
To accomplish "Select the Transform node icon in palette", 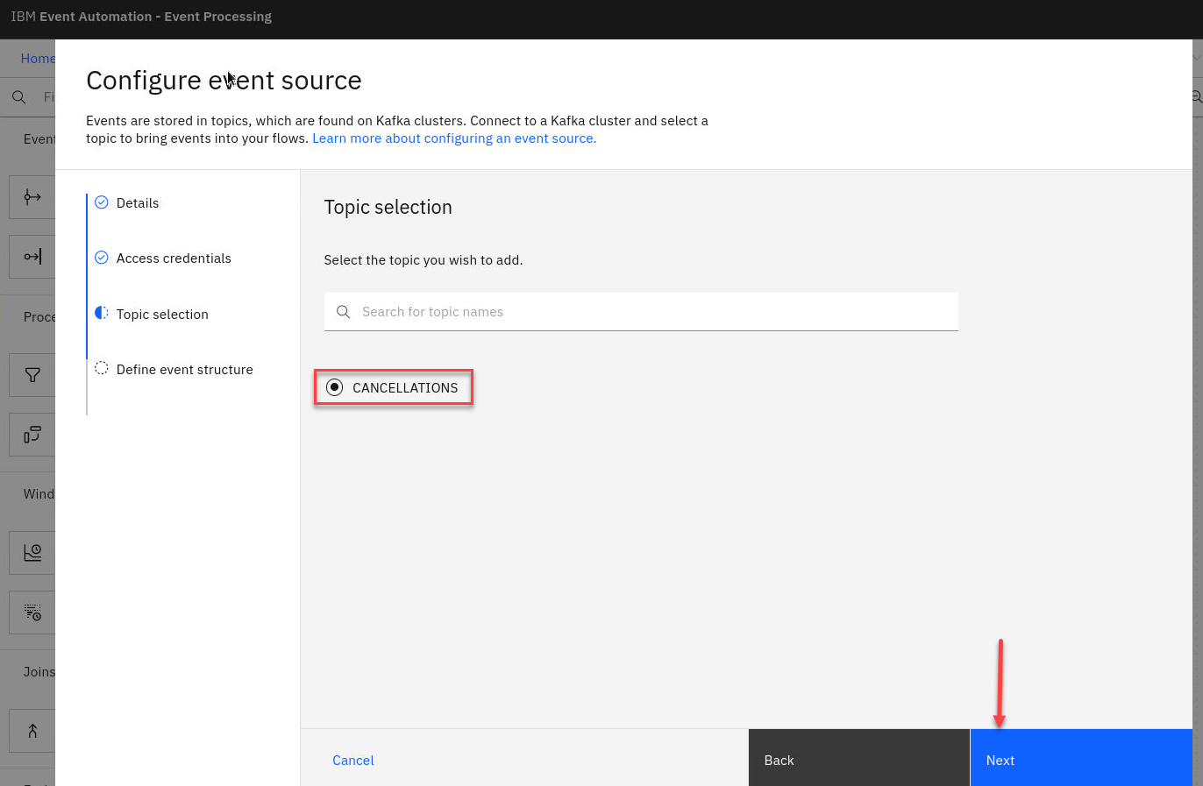I will pos(32,435).
